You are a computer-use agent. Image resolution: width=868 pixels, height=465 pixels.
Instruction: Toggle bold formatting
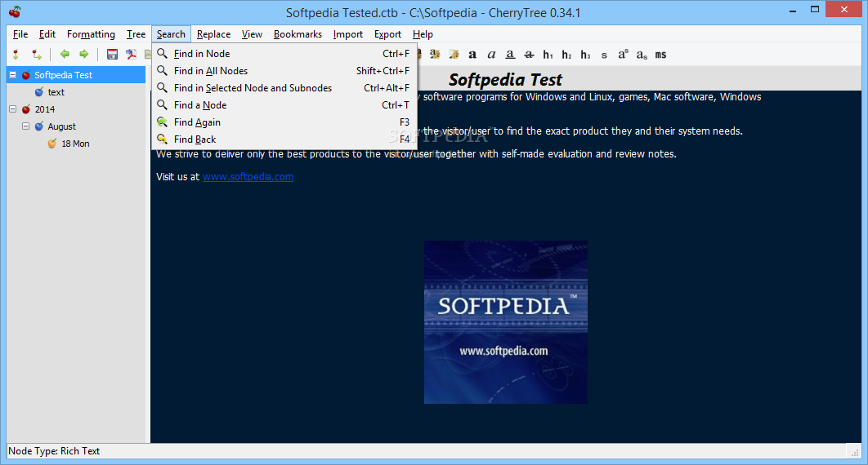[472, 54]
